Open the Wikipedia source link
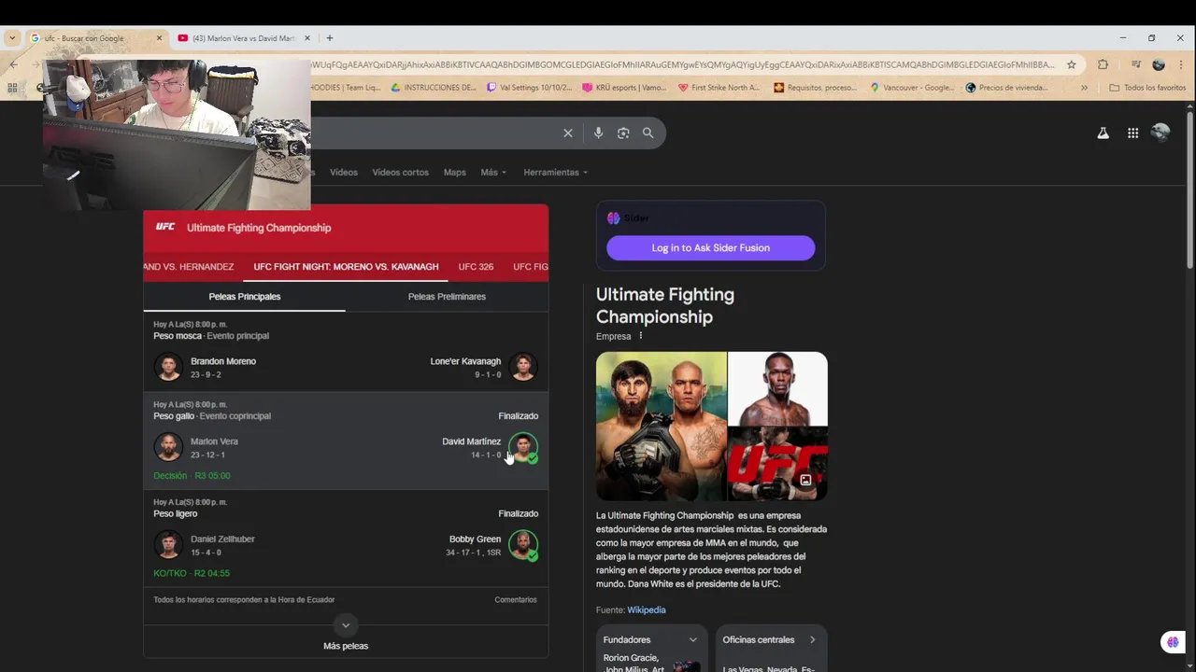Screen dimensions: 1196x672 (x=647, y=609)
